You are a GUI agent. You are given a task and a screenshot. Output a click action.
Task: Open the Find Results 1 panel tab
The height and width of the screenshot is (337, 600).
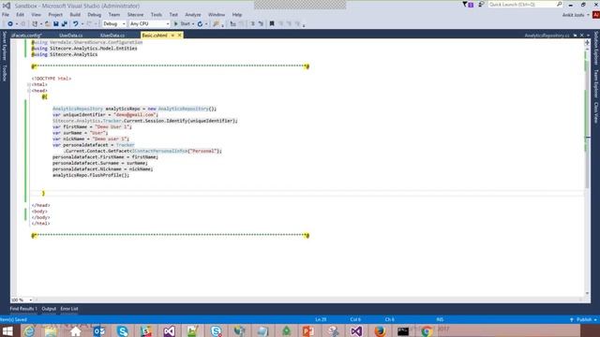point(23,309)
